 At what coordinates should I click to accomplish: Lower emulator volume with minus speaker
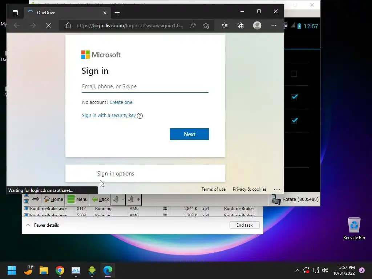pos(118,199)
